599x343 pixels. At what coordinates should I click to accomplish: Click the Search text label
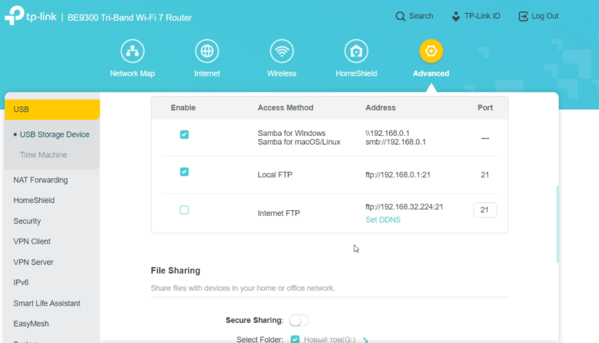[x=421, y=16]
